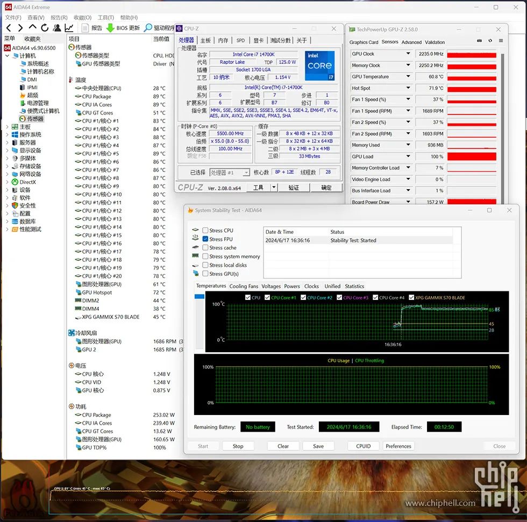
Task: Open the Memory Used sensor dropdown
Action: pos(408,145)
